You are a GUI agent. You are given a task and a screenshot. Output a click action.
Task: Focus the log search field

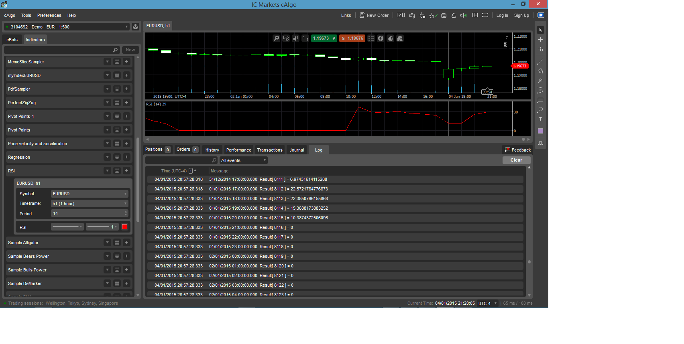pos(181,160)
